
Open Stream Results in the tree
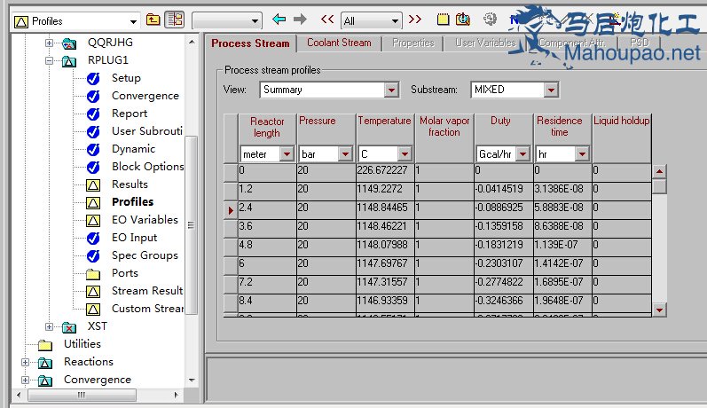pos(147,291)
